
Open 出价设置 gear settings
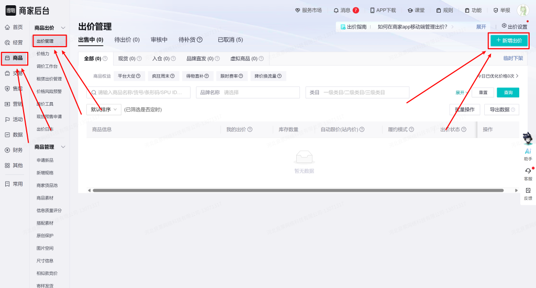point(515,26)
